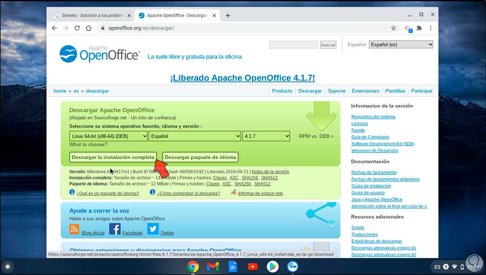
Task: Open Requisitos del sistema link
Action: (x=373, y=117)
